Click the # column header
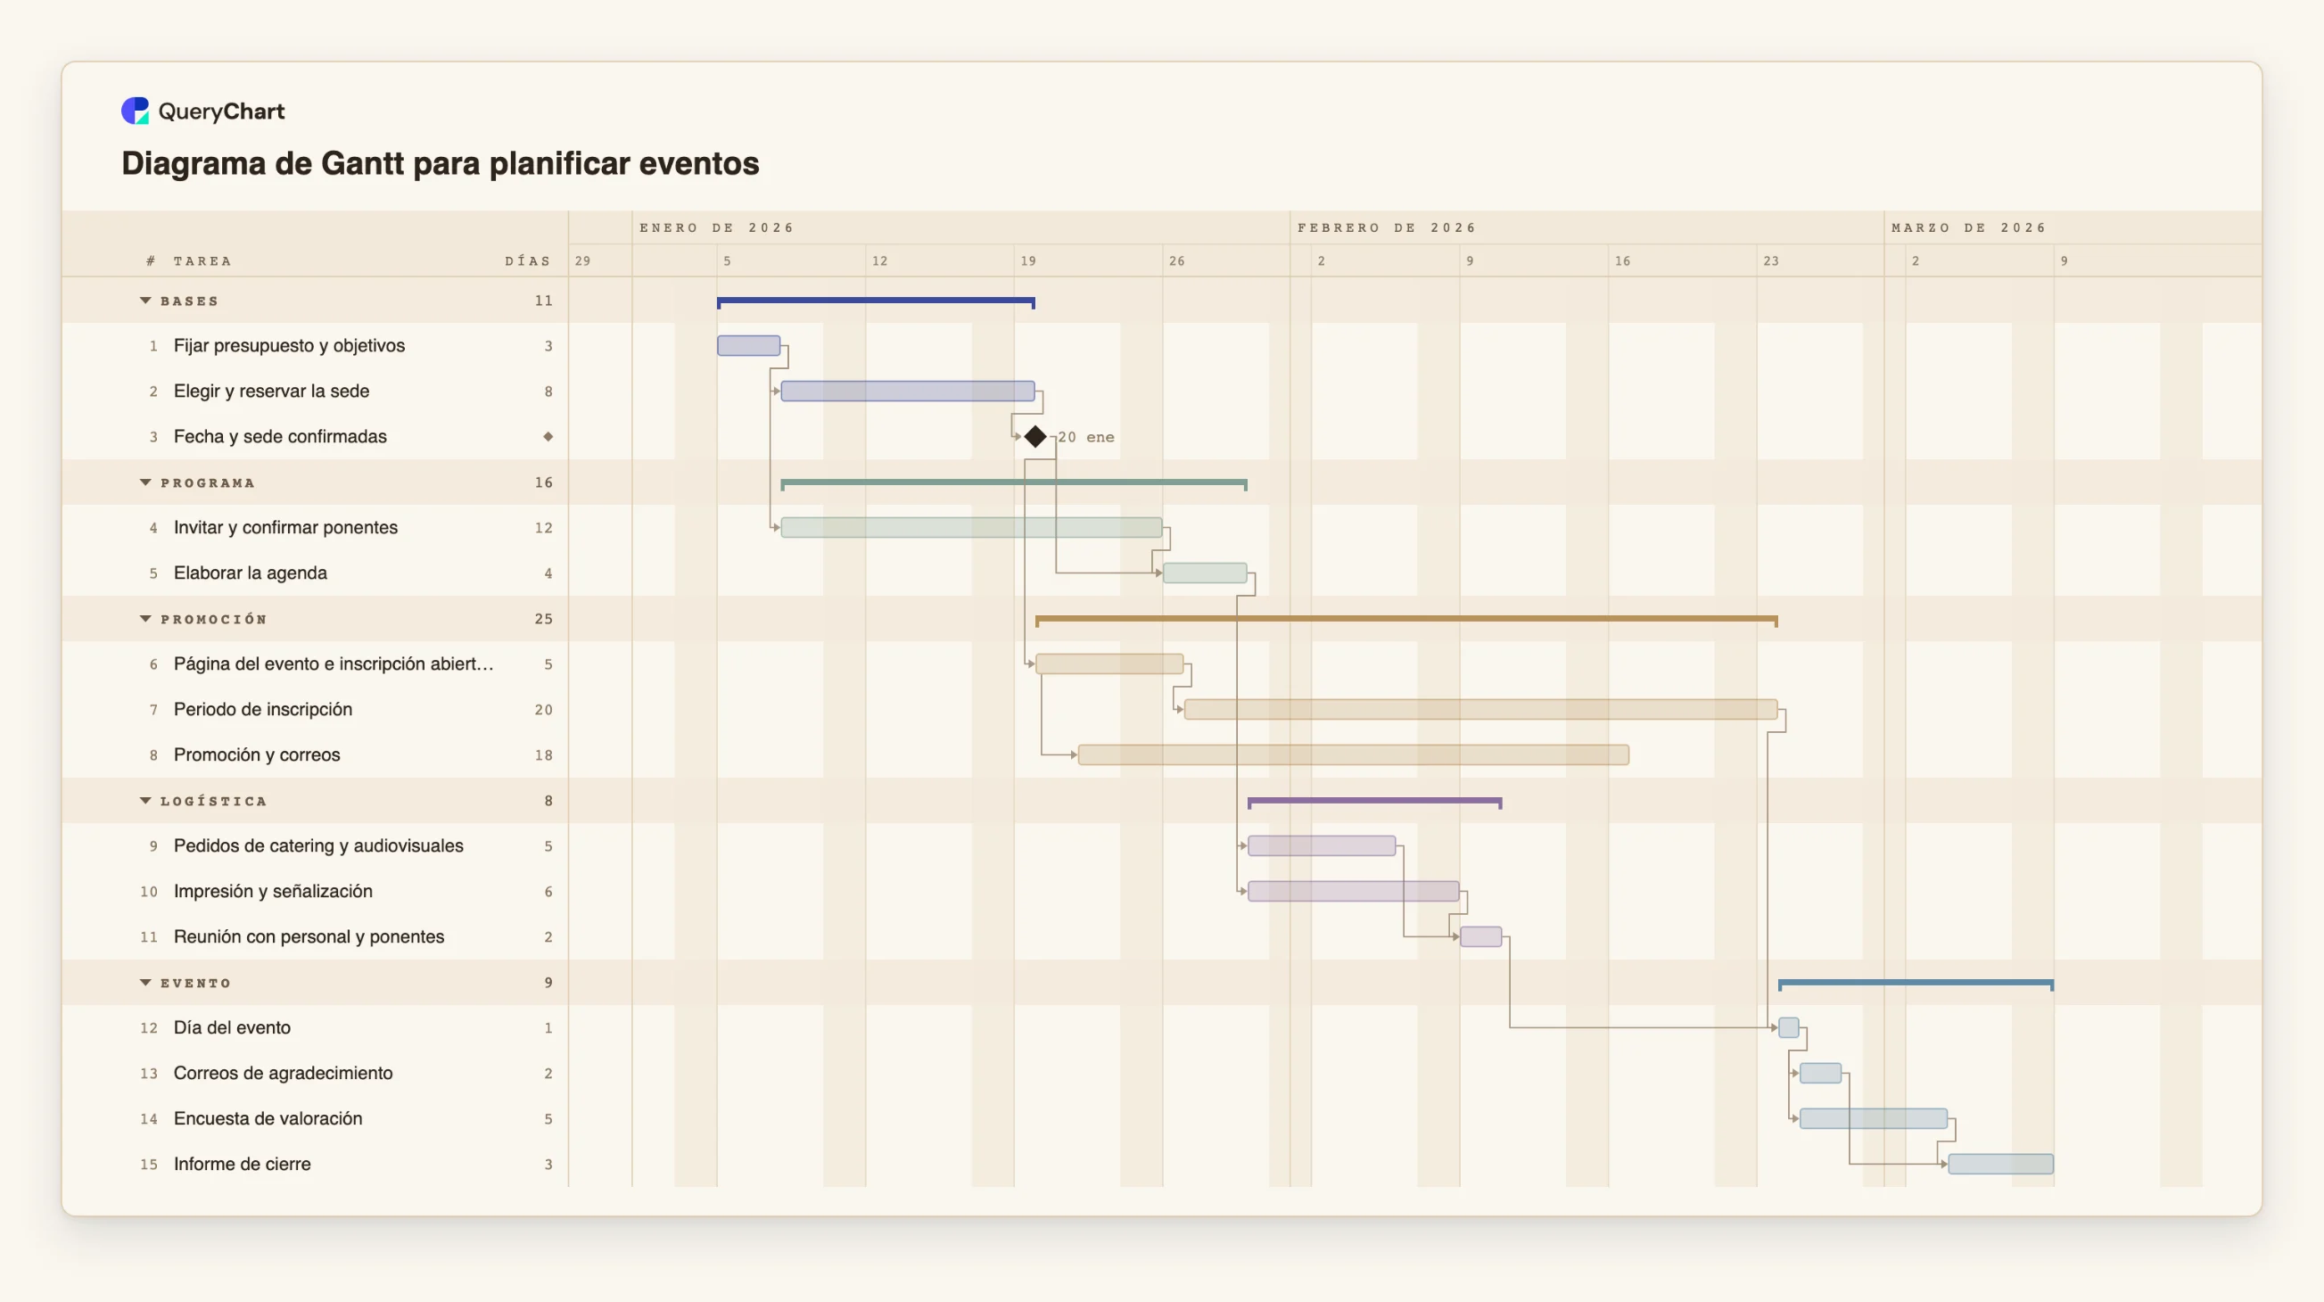 [151, 260]
